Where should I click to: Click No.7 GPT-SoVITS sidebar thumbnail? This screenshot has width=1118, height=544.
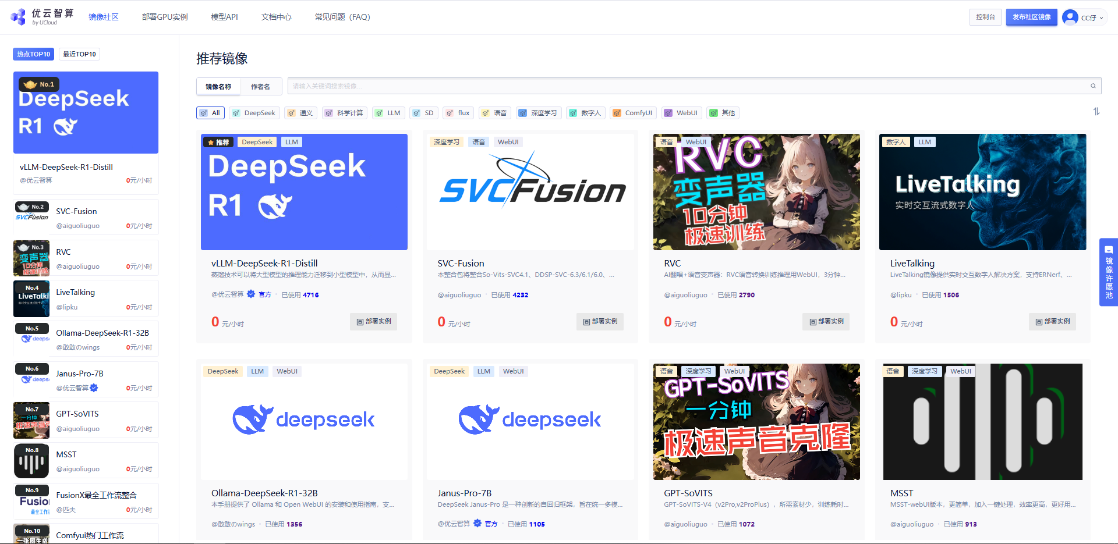(31, 420)
